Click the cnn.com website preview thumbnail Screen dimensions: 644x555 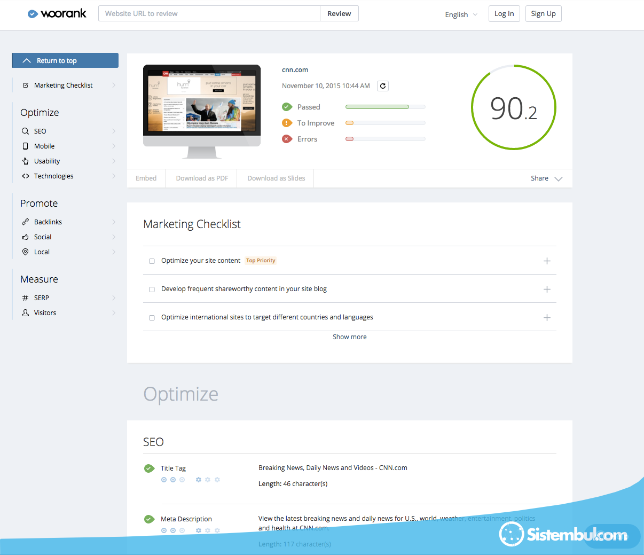click(202, 112)
